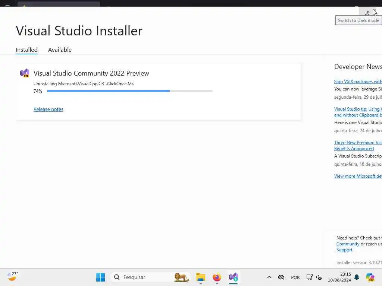Click the Developer News heading
The image size is (382, 286).
358,67
